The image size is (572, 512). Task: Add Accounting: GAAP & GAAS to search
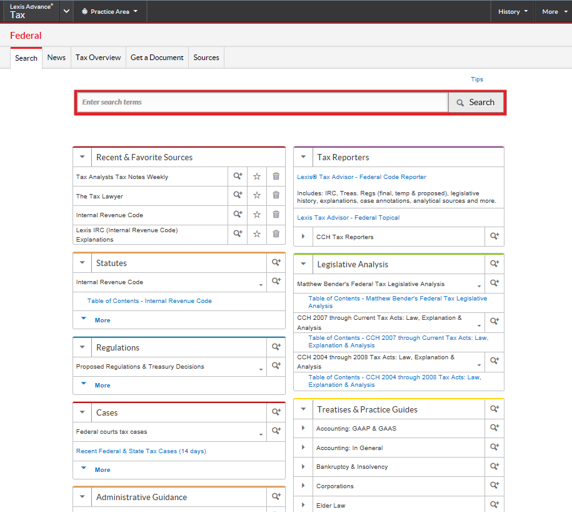click(494, 428)
